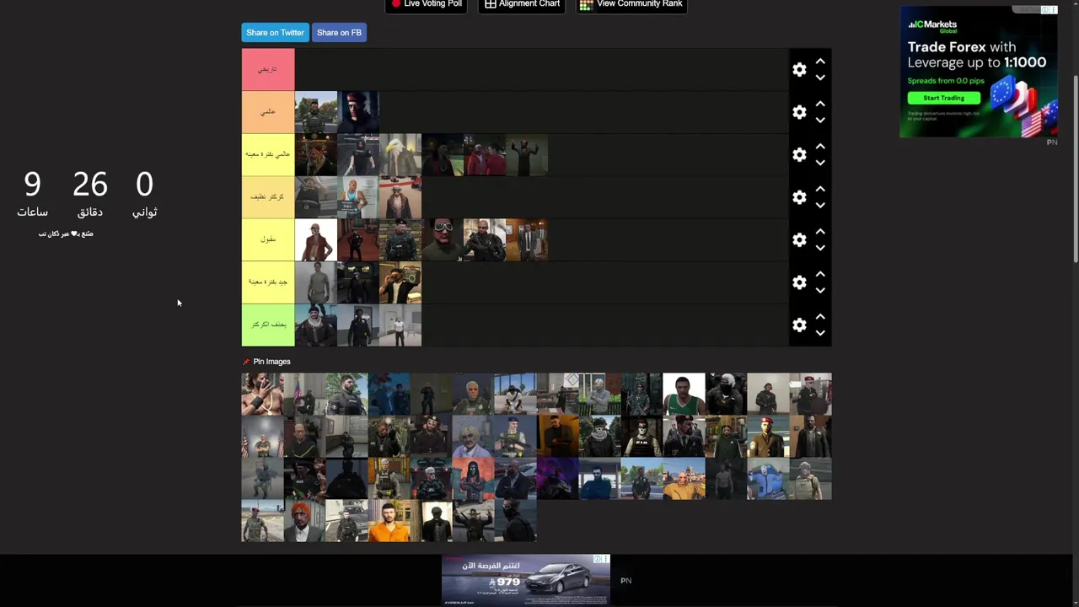Image resolution: width=1079 pixels, height=607 pixels.
Task: Open settings gear for orange عالمي tier
Action: point(799,112)
